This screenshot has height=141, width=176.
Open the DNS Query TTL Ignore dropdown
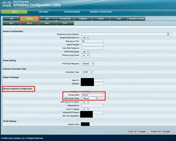[85, 102]
